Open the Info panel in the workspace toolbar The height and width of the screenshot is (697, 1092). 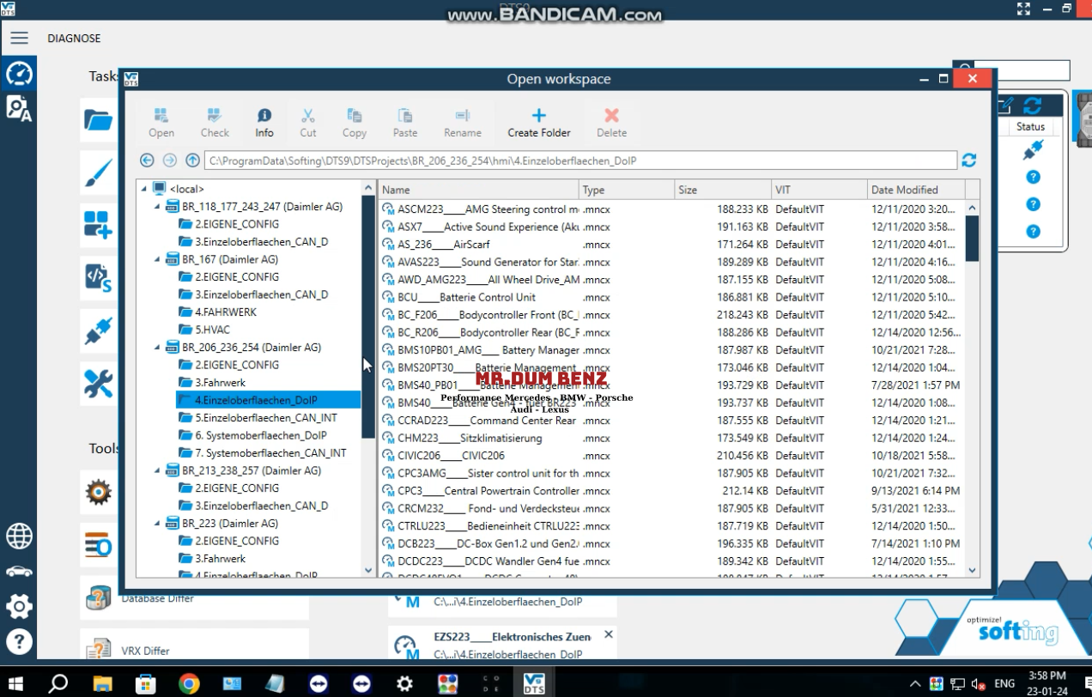(264, 121)
